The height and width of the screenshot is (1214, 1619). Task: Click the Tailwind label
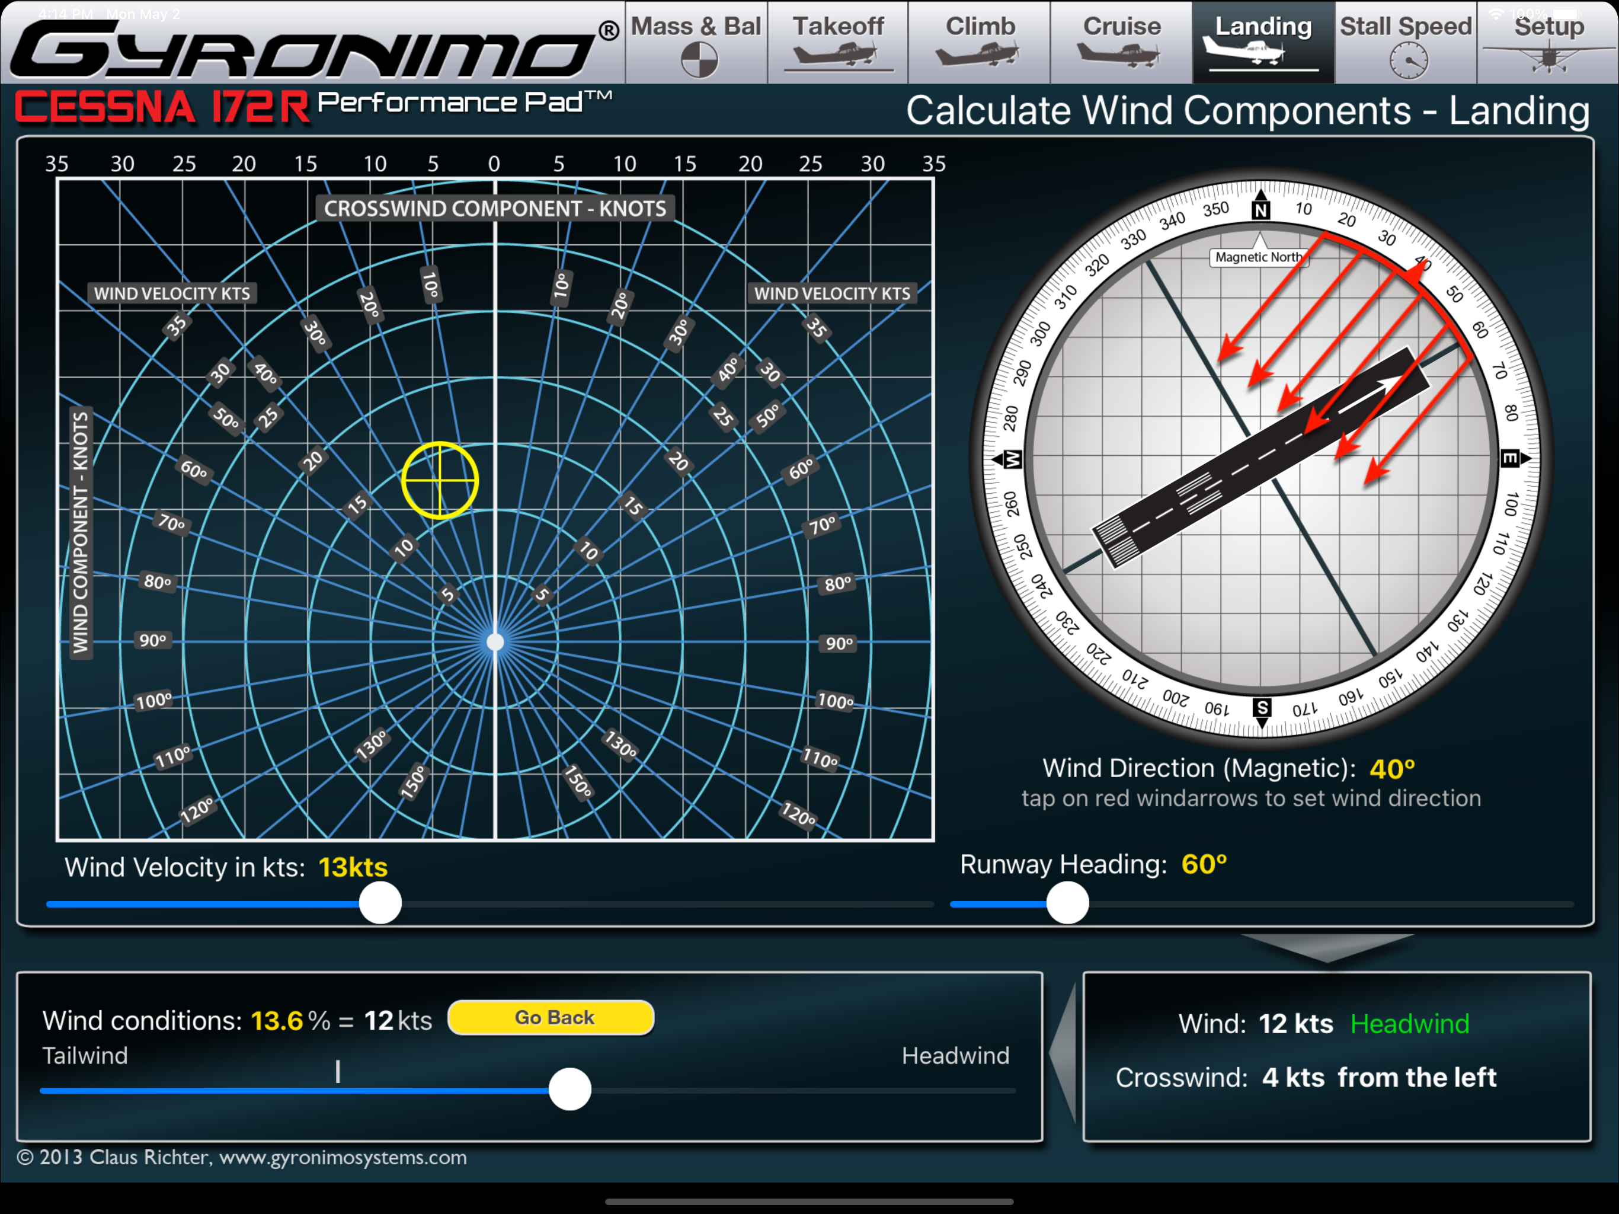(85, 1055)
